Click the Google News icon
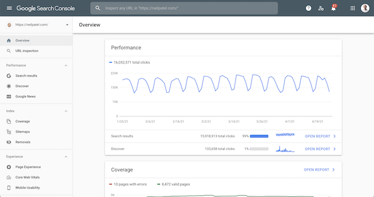Viewport: 374px width, 197px height. 9,97
